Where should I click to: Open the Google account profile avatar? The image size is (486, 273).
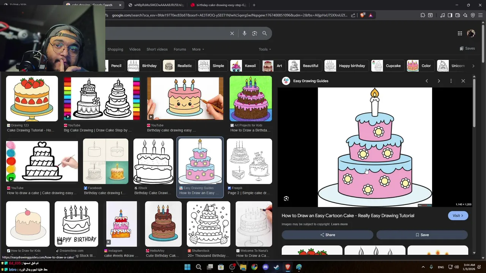pyautogui.click(x=471, y=33)
